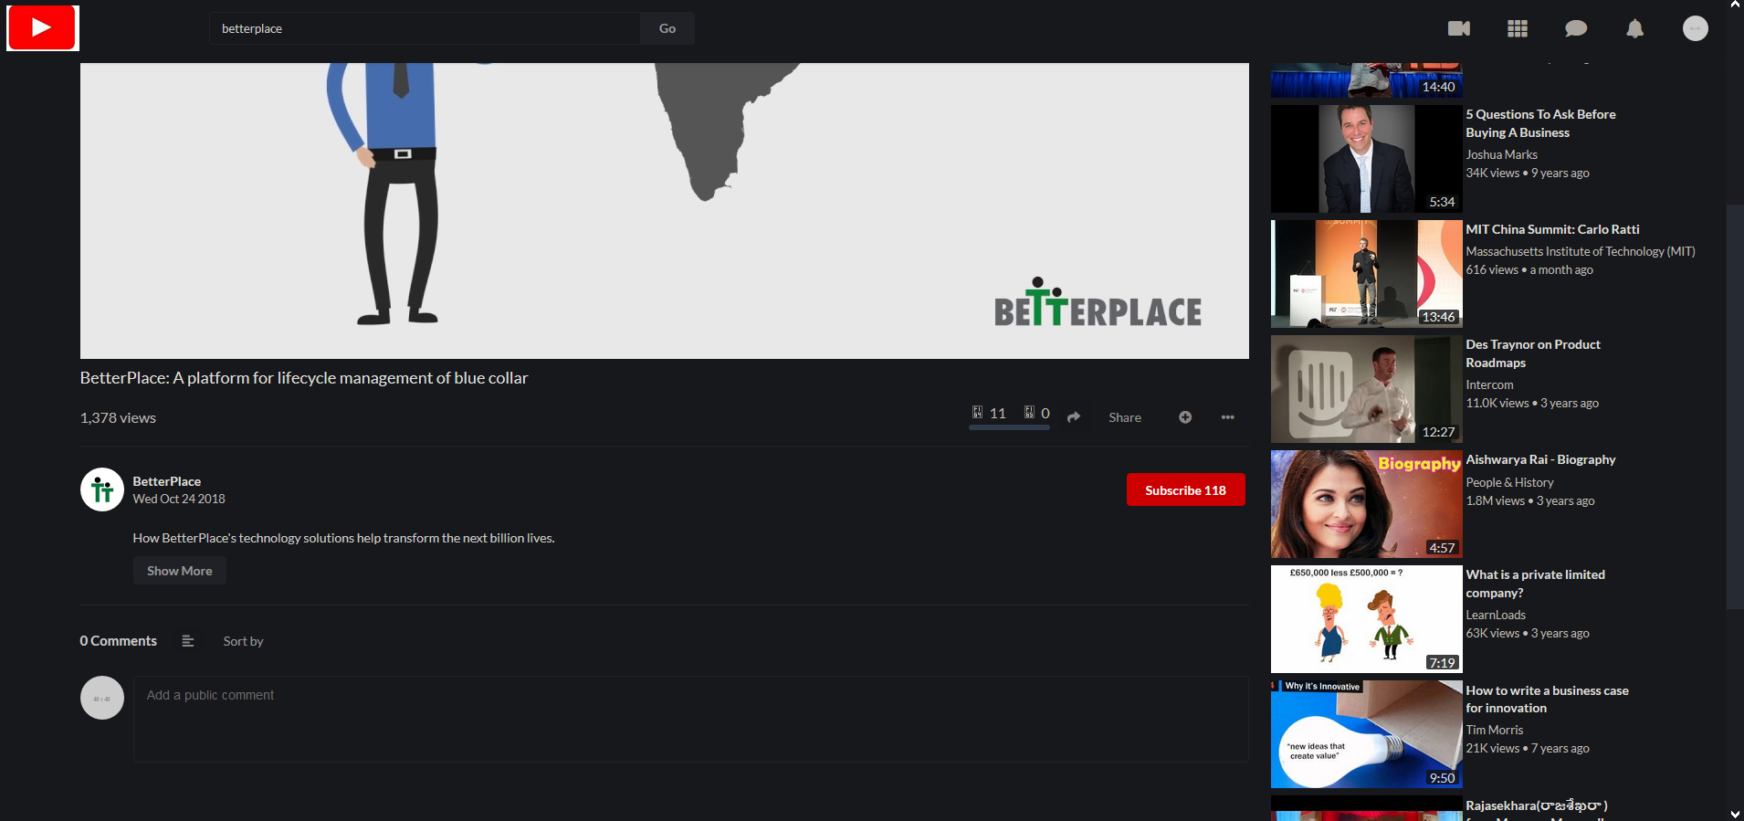Click channel name Tim Morris
Image resolution: width=1744 pixels, height=821 pixels.
tap(1495, 730)
